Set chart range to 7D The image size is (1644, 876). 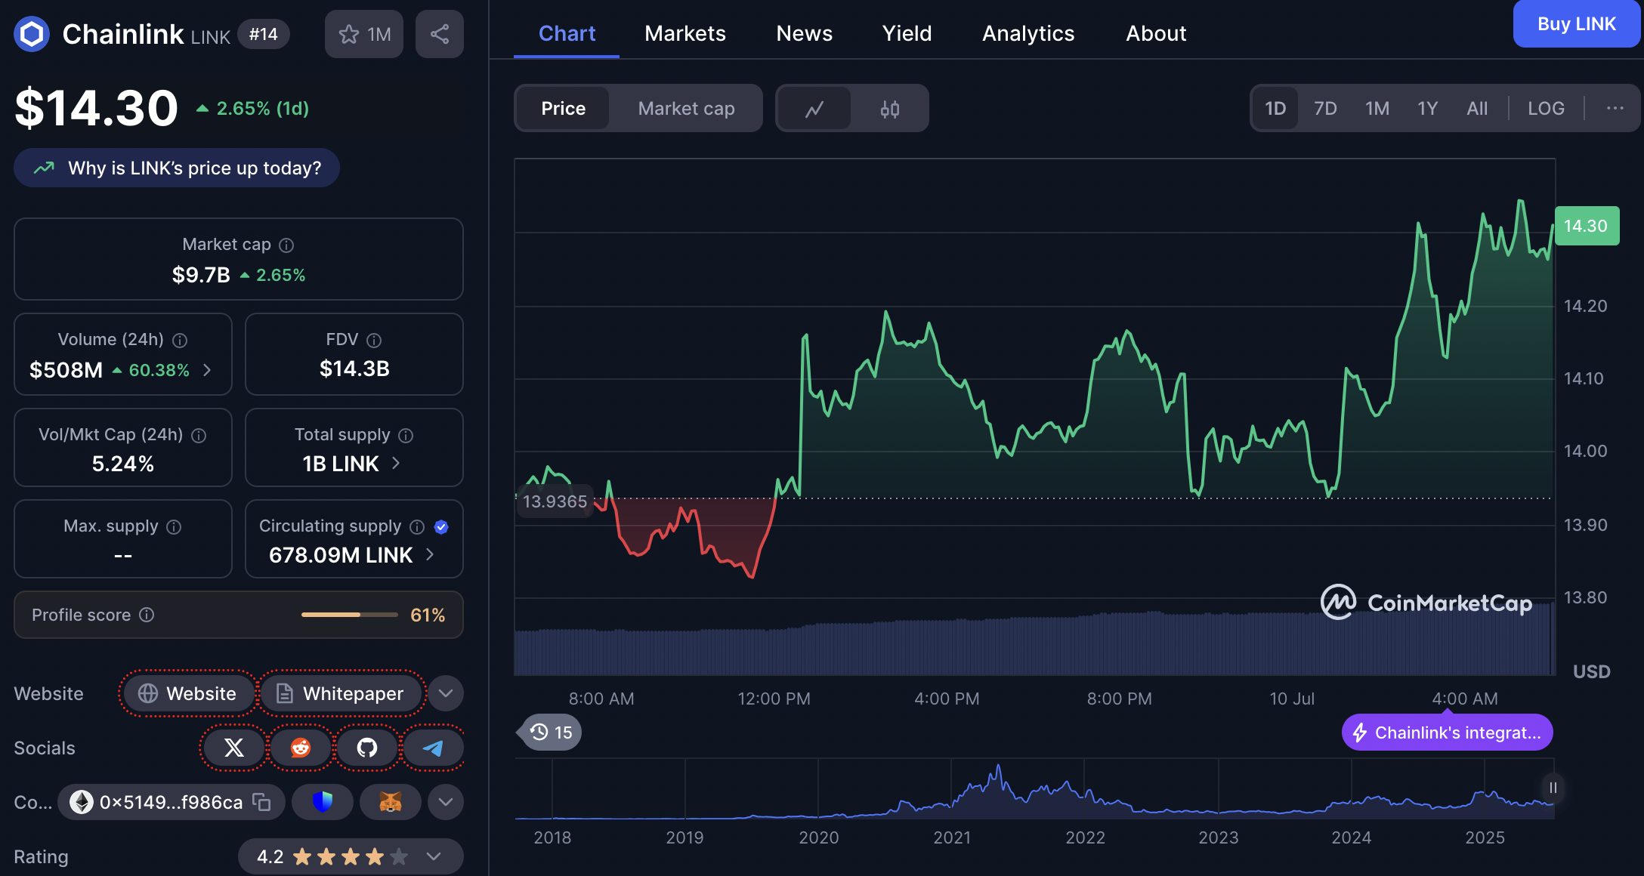coord(1325,108)
